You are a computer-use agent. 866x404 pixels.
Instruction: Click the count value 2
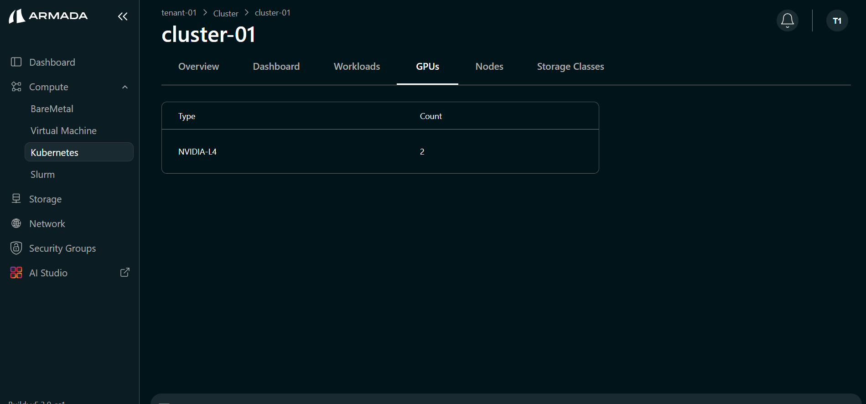(x=422, y=151)
